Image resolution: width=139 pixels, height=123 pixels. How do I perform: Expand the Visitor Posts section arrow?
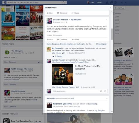tap(42, 44)
